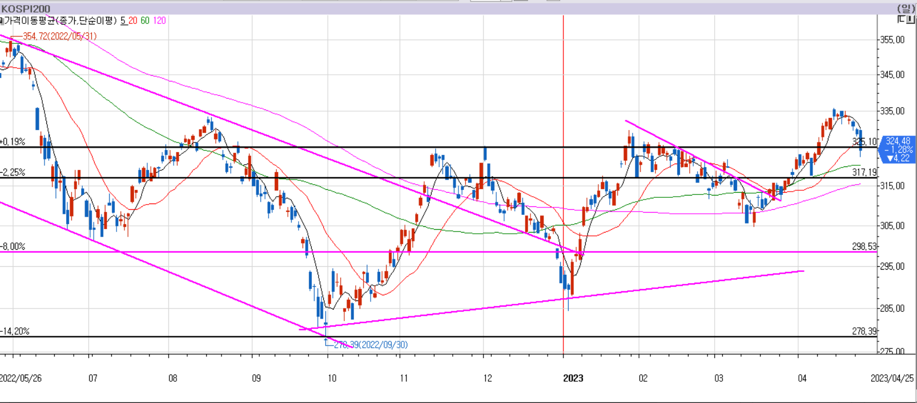Click the 285.00 price axis label
The image size is (917, 403).
click(892, 308)
